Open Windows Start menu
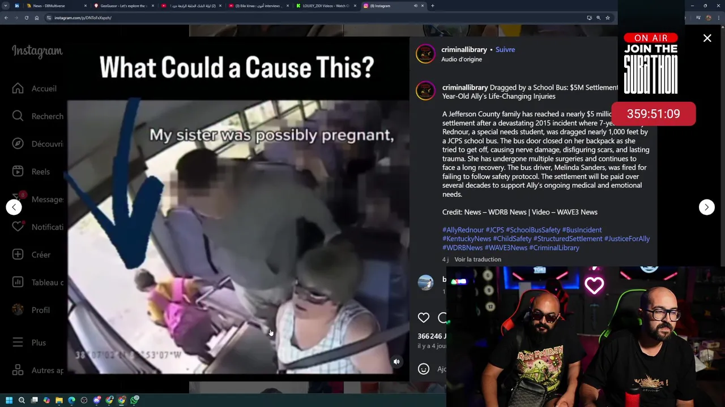The width and height of the screenshot is (725, 407). (x=9, y=400)
